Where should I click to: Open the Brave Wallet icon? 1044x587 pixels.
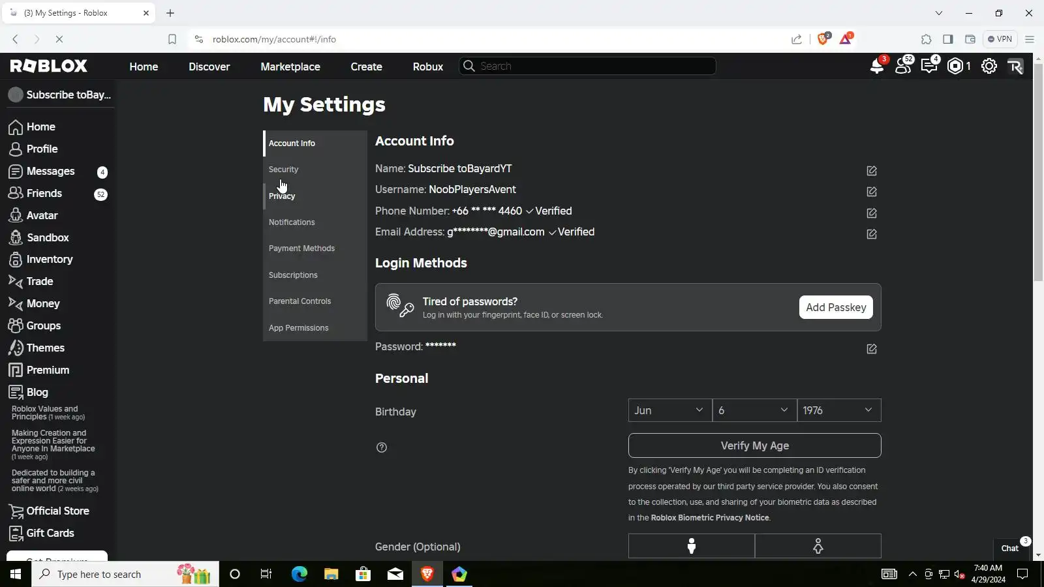[970, 39]
